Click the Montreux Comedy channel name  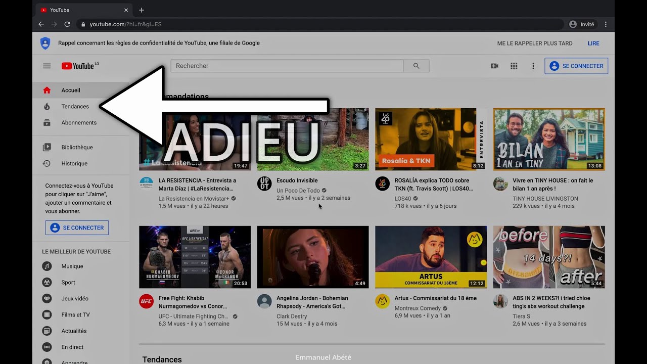tap(418, 308)
